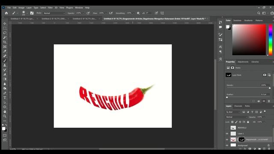Open the Search icon at top right
274x154 pixels.
tap(259, 13)
